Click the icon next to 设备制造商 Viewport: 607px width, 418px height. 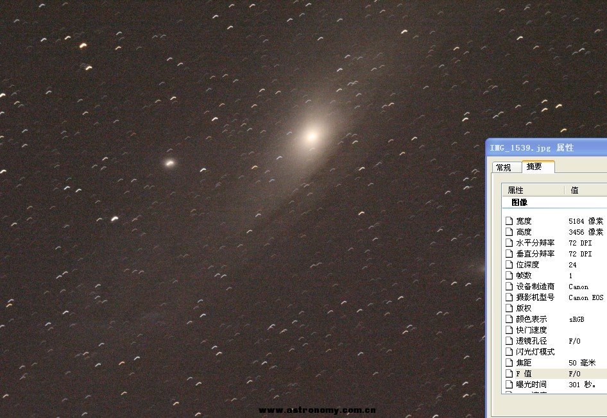[x=509, y=287]
